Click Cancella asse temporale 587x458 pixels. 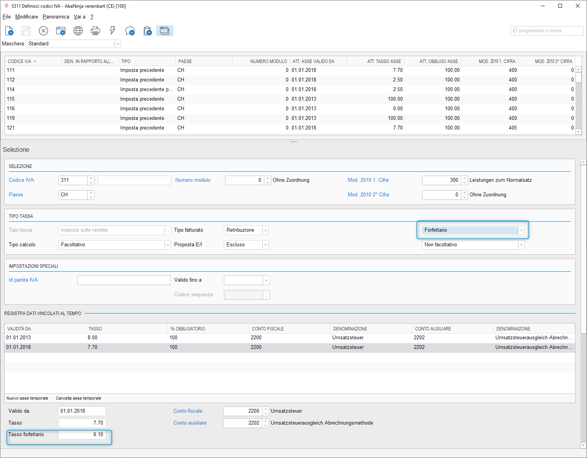coord(78,398)
